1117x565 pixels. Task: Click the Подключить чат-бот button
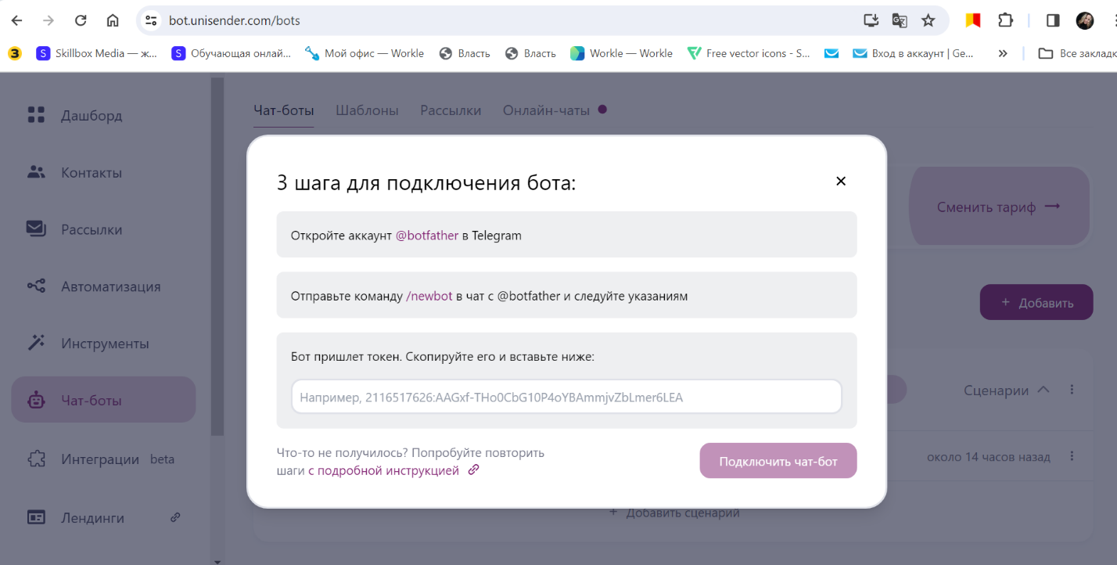pyautogui.click(x=778, y=461)
